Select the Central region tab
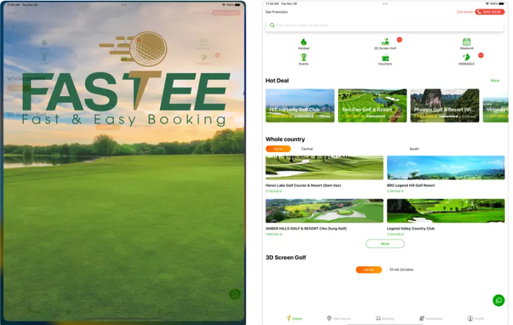The height and width of the screenshot is (325, 513). click(x=307, y=149)
